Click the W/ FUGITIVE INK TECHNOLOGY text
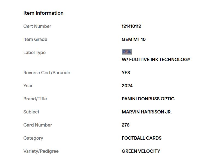Viewport: 200px width, 159px height. click(156, 59)
